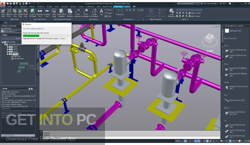Select the Top Plan View tree item
The image size is (250, 145).
(x=19, y=59)
